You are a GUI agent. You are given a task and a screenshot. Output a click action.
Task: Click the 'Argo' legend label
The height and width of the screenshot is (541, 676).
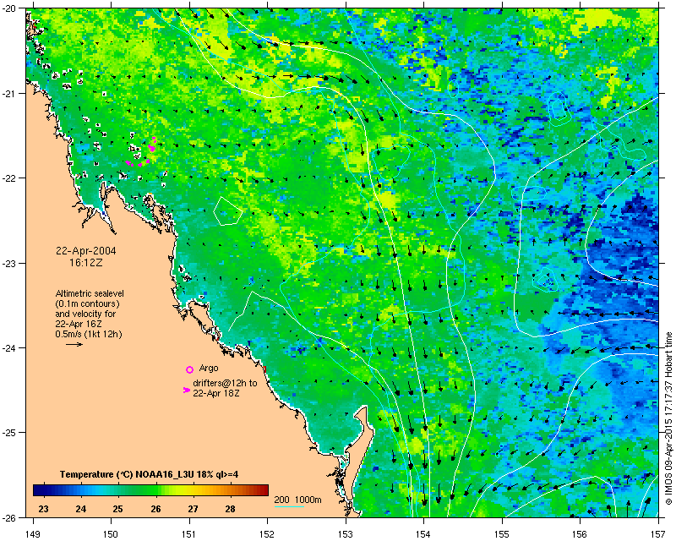209,368
